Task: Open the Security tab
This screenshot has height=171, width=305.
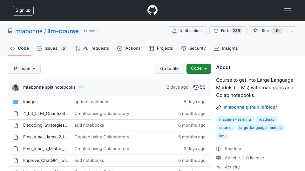Action: point(193,48)
